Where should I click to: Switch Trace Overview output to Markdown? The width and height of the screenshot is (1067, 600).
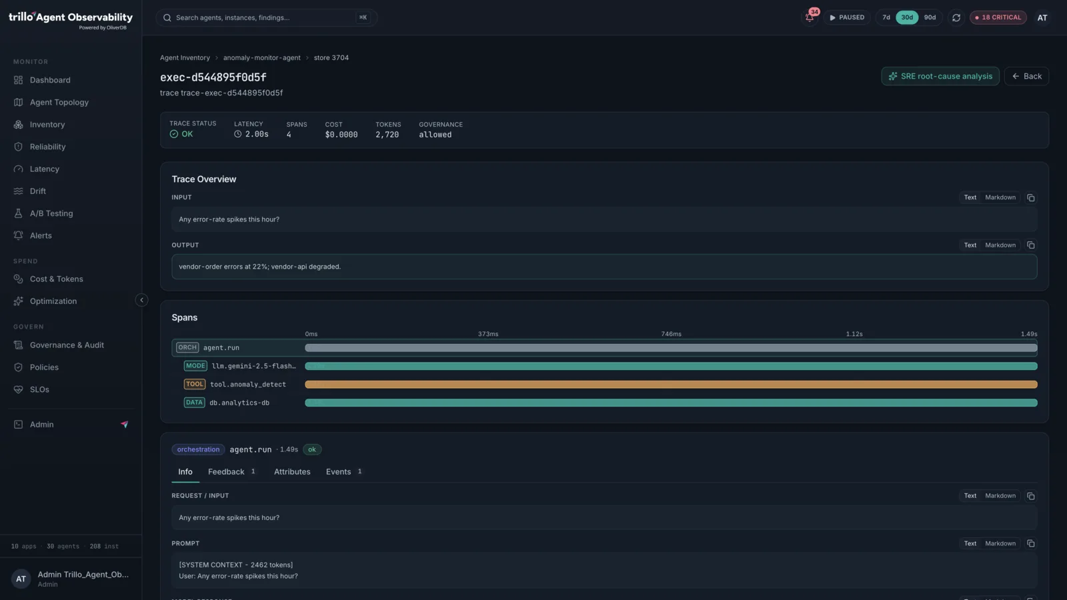click(1000, 245)
